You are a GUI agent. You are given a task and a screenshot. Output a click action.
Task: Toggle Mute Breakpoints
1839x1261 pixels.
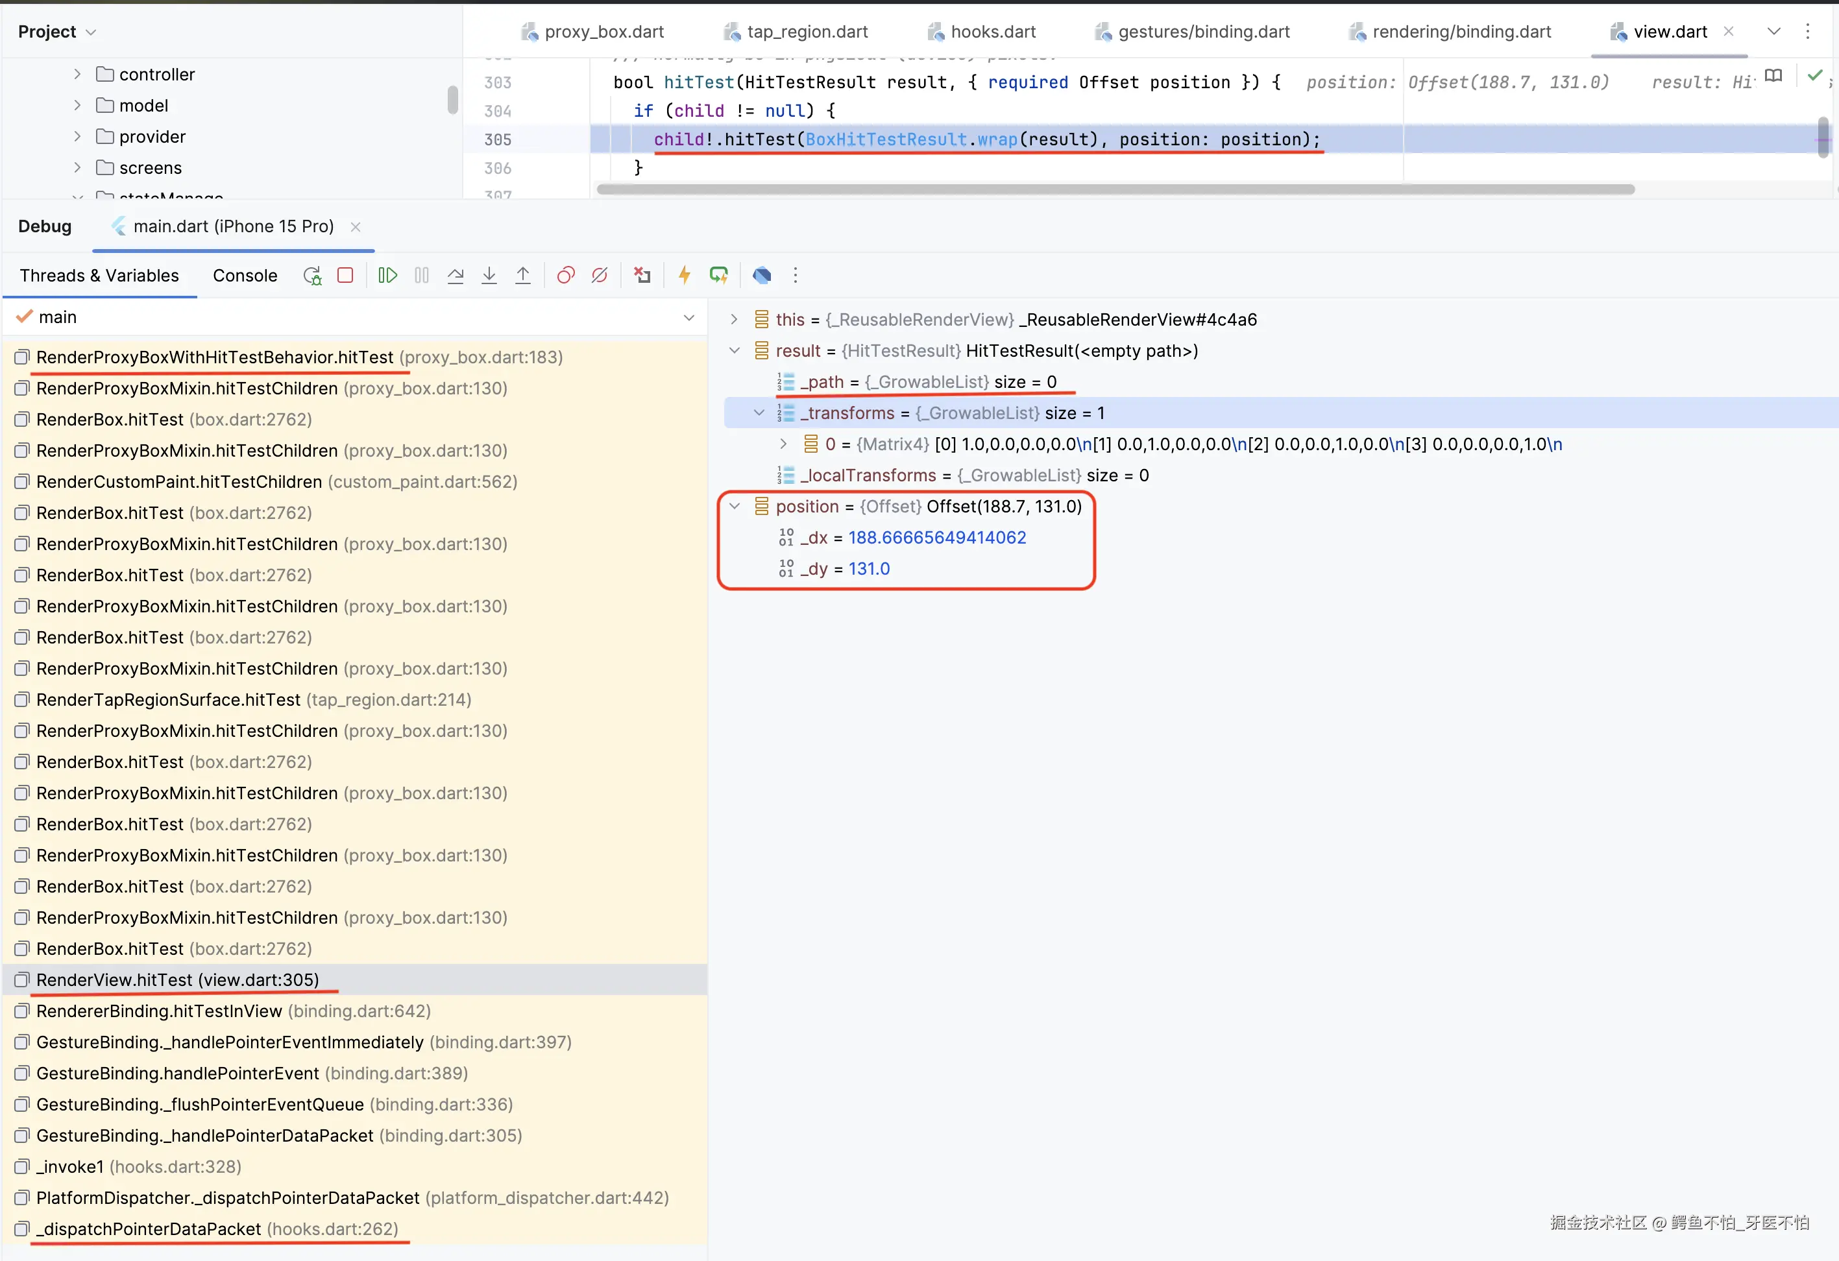[x=600, y=275]
